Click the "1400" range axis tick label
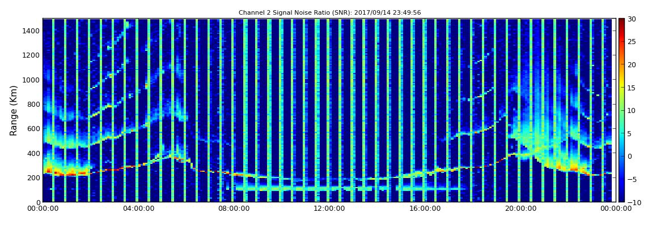This screenshot has width=652, height=230. tap(32, 31)
